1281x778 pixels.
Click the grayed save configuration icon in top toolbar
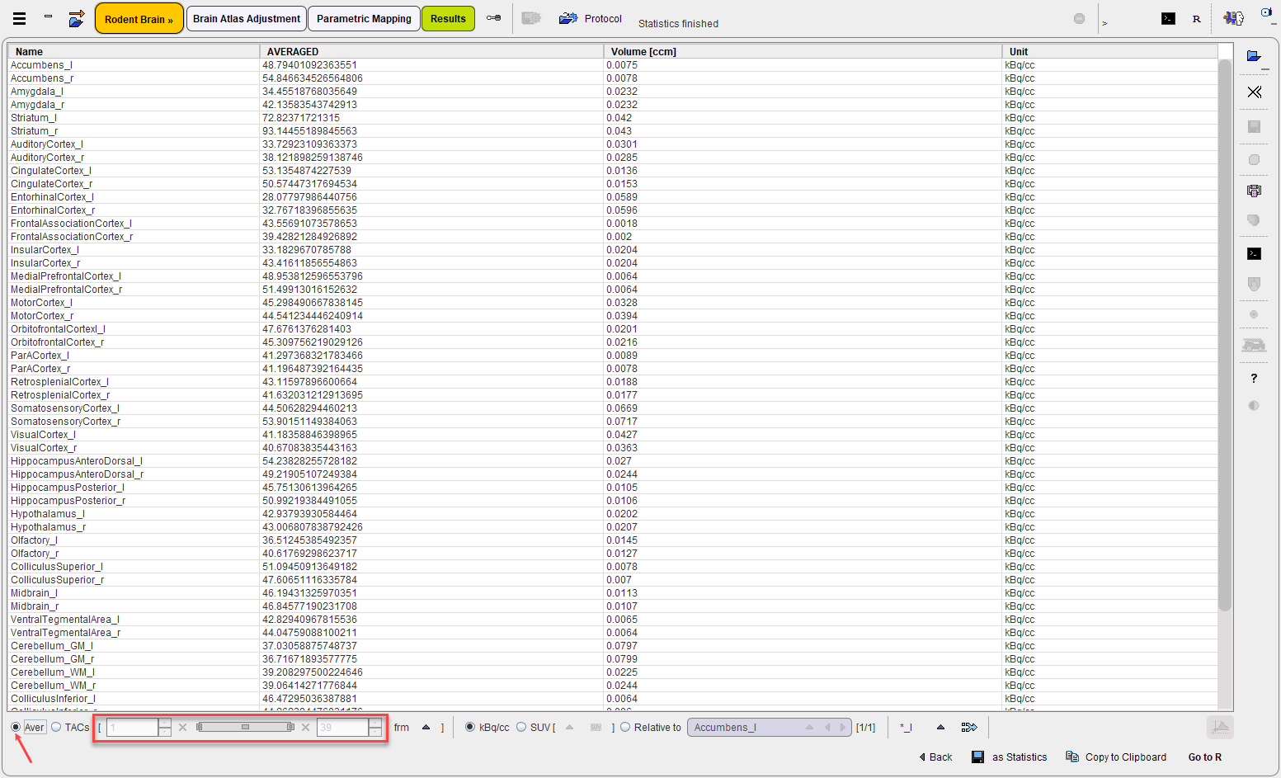[x=531, y=18]
